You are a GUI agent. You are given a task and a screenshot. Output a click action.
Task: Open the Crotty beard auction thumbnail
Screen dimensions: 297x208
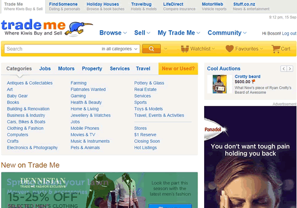point(220,84)
